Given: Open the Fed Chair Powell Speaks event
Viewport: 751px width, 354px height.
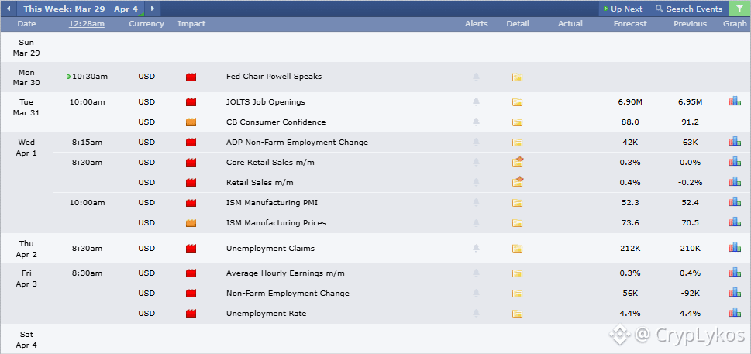Looking at the screenshot, I should coord(274,77).
